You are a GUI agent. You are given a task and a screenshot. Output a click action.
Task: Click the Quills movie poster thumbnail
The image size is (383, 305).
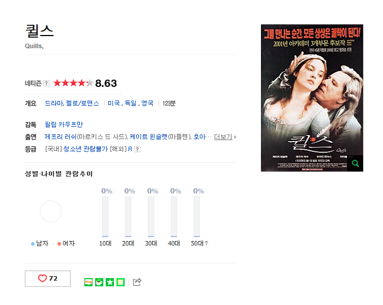312,98
